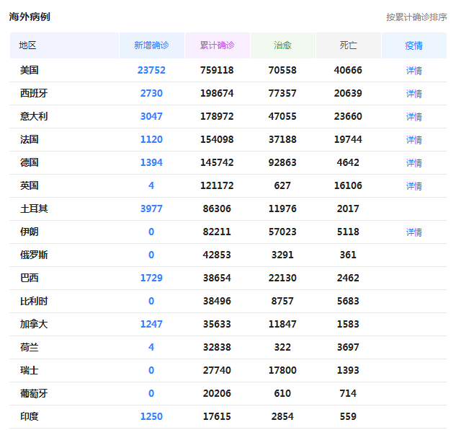Screen dimensions: 456x430
Task: Click recovered value 70558
Action: (282, 70)
